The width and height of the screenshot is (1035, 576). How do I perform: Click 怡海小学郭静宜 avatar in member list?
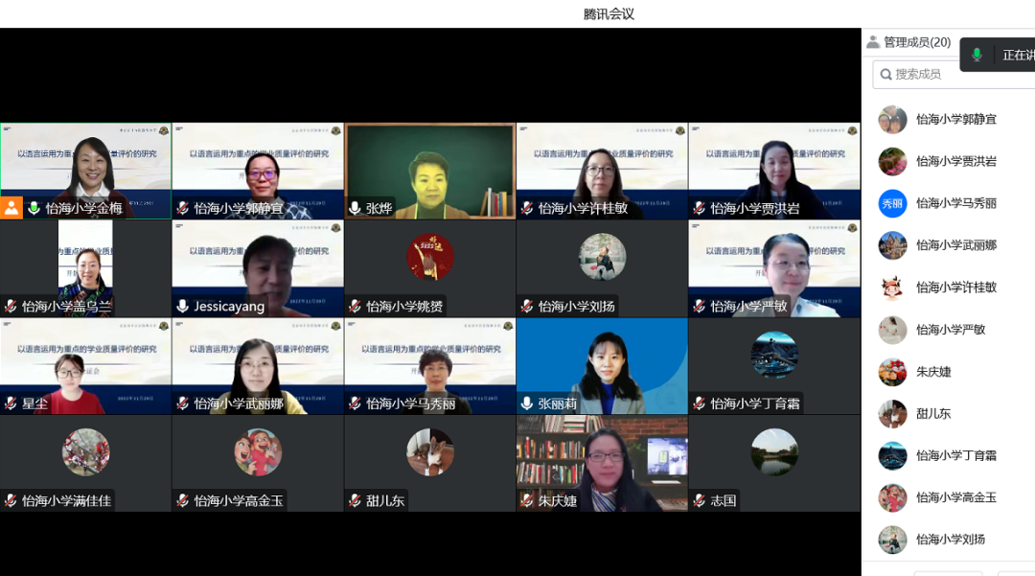point(892,120)
